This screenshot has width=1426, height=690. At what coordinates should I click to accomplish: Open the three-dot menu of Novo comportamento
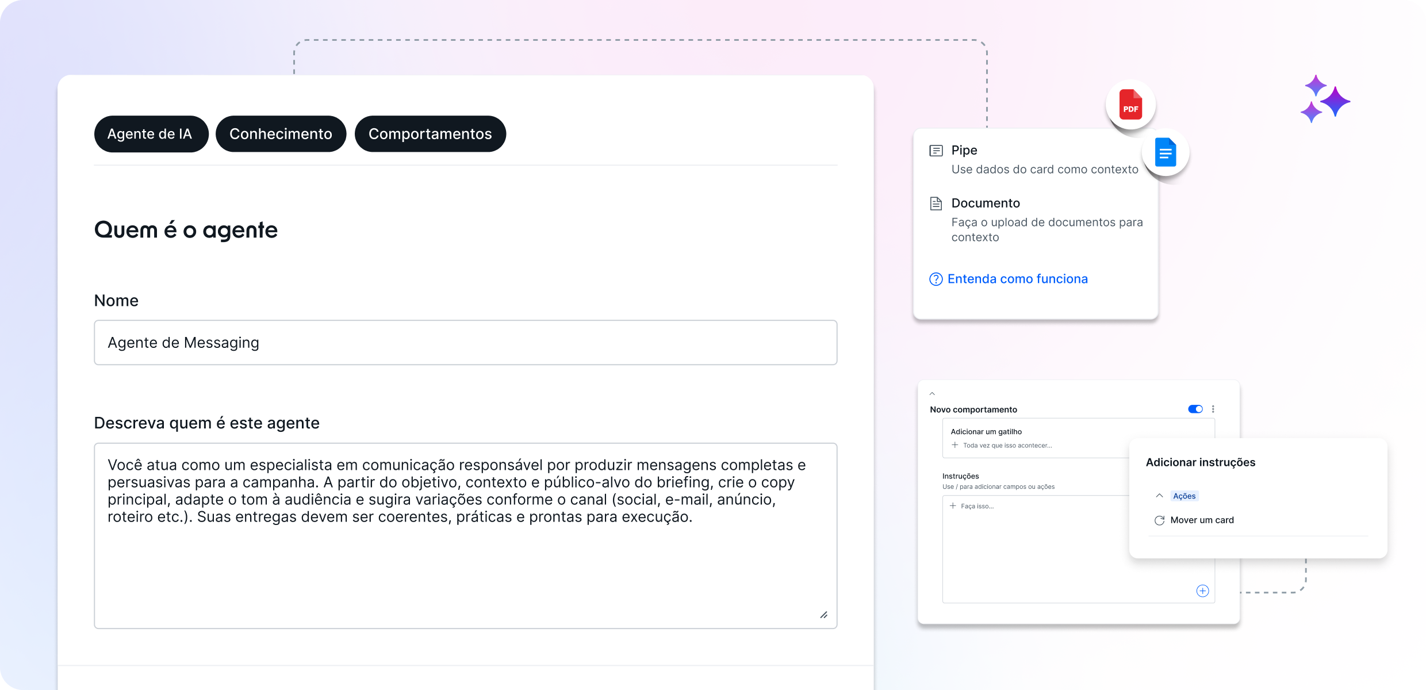point(1213,409)
